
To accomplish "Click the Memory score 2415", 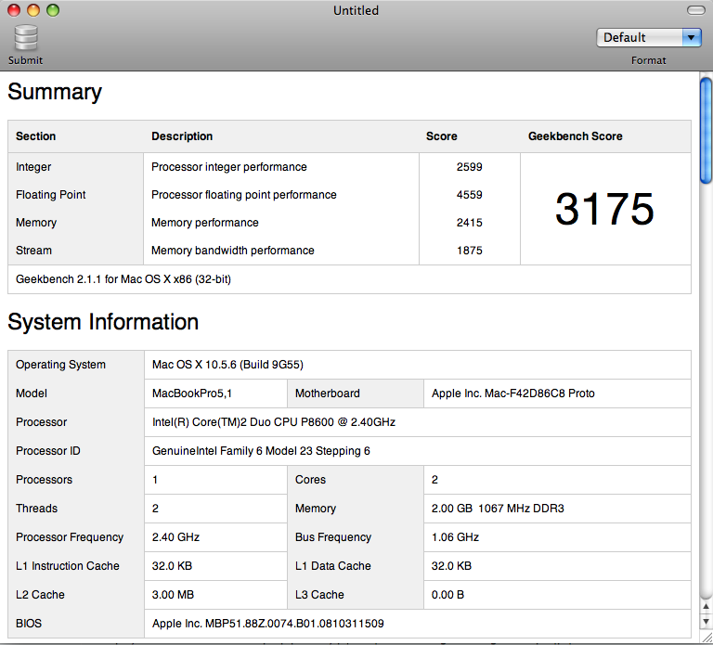I will pos(469,223).
